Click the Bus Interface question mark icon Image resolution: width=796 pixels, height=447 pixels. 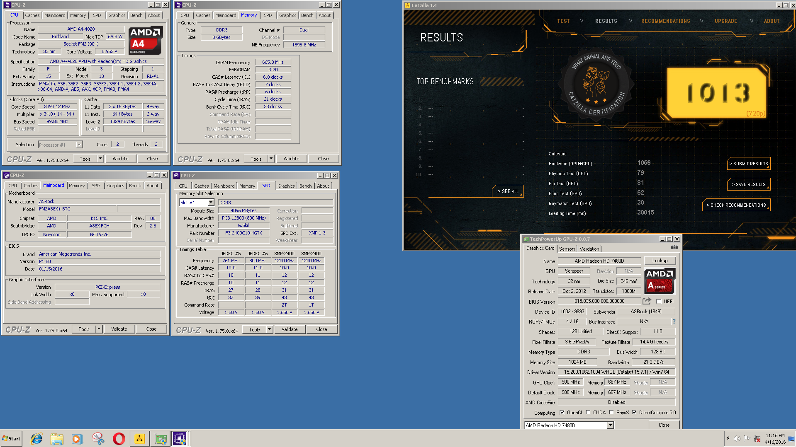[674, 321]
